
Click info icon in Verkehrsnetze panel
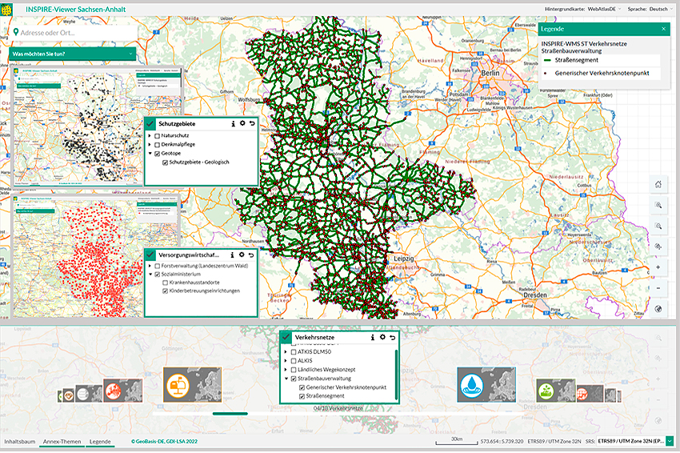[x=373, y=338]
